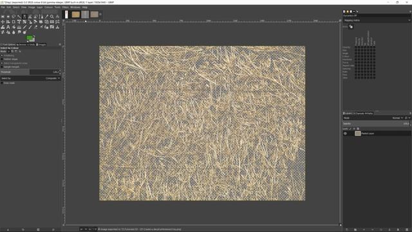412x232 pixels.
Task: Choose Replace selection mode icon
Action: click(8, 52)
